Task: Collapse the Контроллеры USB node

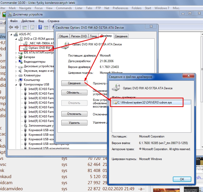Action: pos(16,85)
